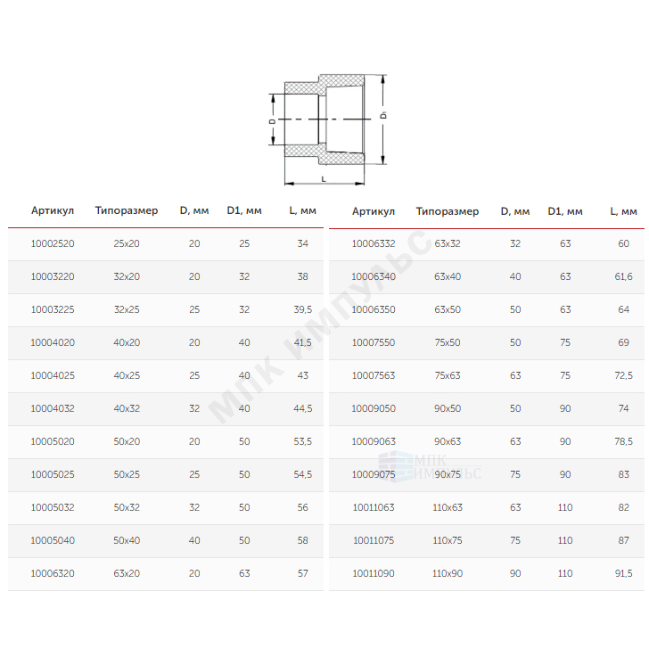This screenshot has width=649, height=649.
Task: Click length value 44,5
Action: [302, 408]
